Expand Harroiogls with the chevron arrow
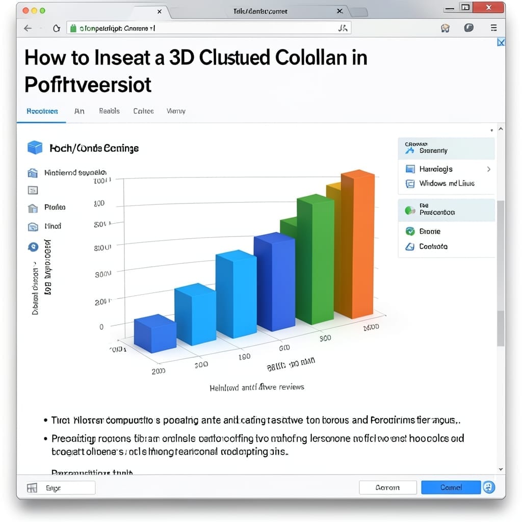The image size is (522, 522). [489, 169]
